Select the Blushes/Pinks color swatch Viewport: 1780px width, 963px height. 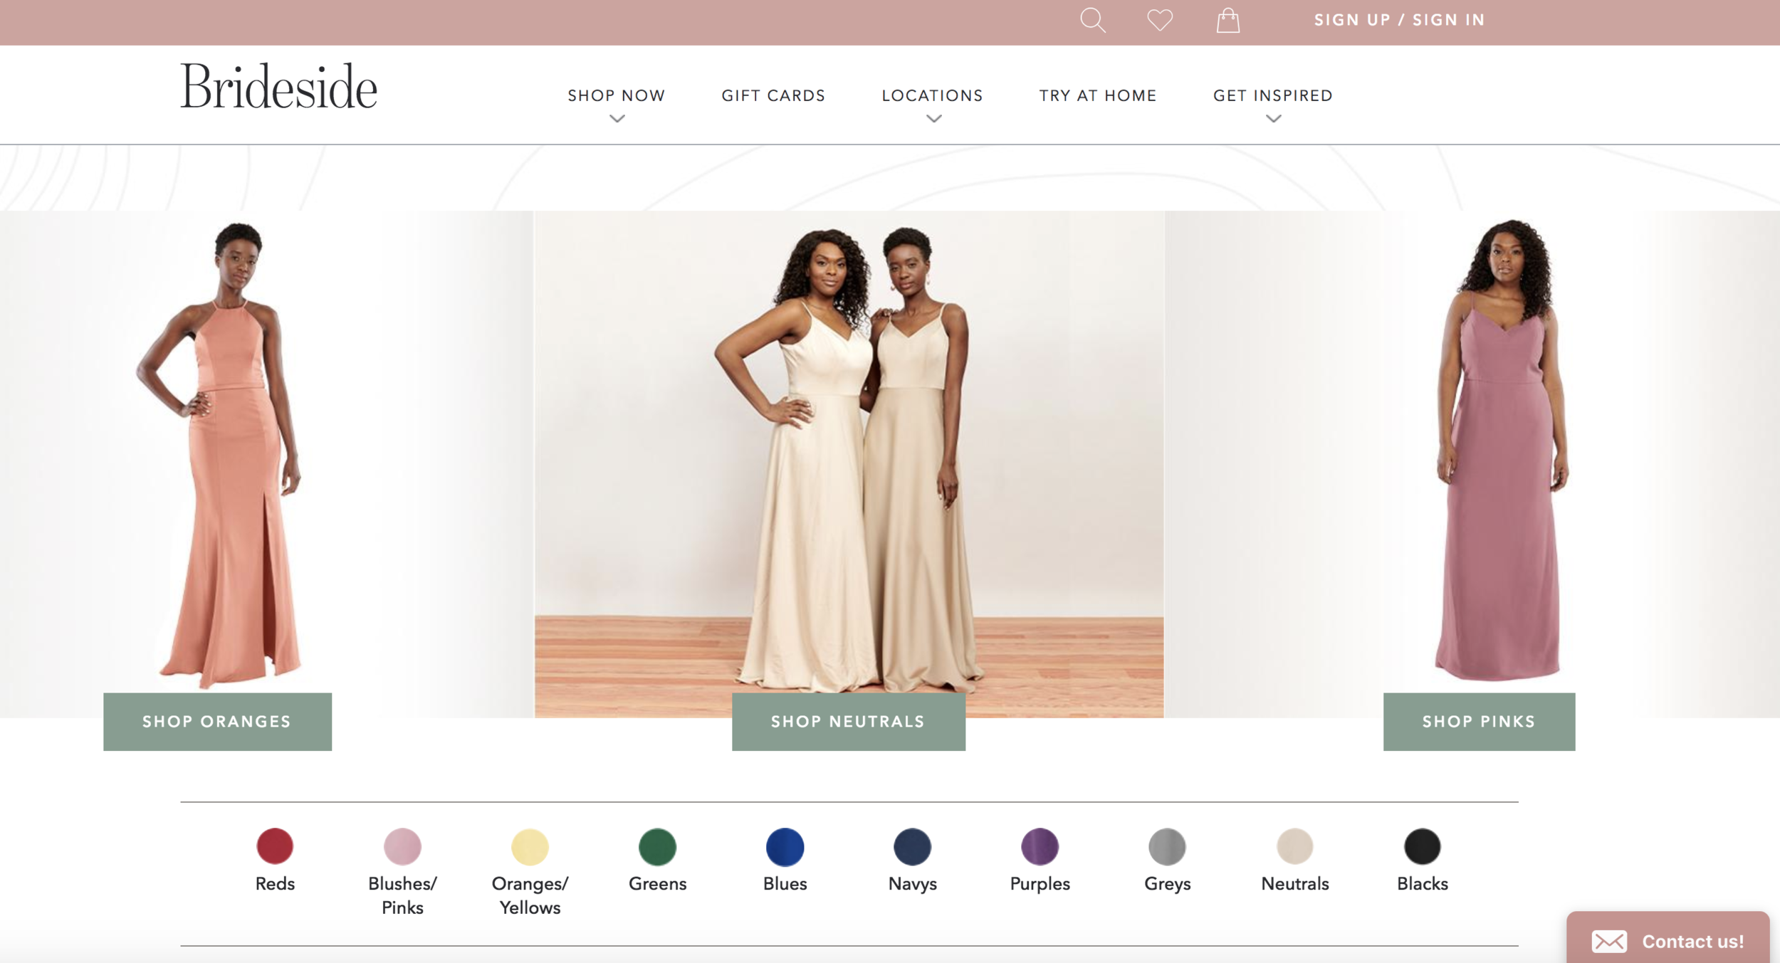pyautogui.click(x=402, y=848)
